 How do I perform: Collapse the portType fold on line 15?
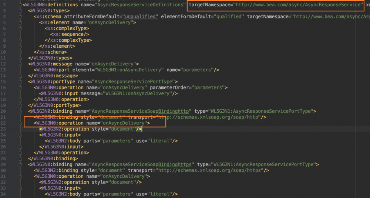click(20, 82)
